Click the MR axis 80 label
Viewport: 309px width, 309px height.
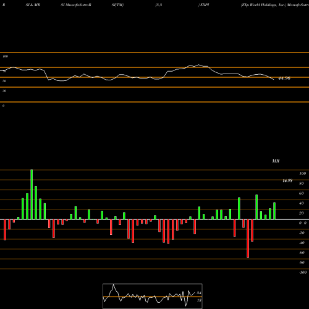click(302, 184)
